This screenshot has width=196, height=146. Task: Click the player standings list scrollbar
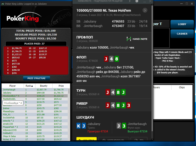(69, 91)
